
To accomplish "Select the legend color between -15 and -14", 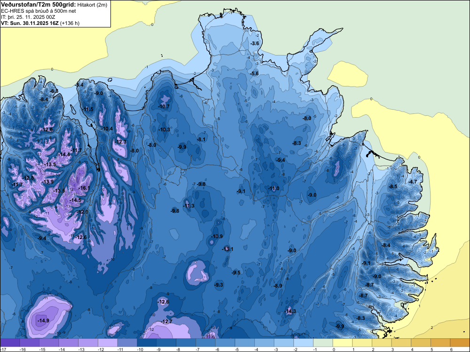I will click(49, 343).
